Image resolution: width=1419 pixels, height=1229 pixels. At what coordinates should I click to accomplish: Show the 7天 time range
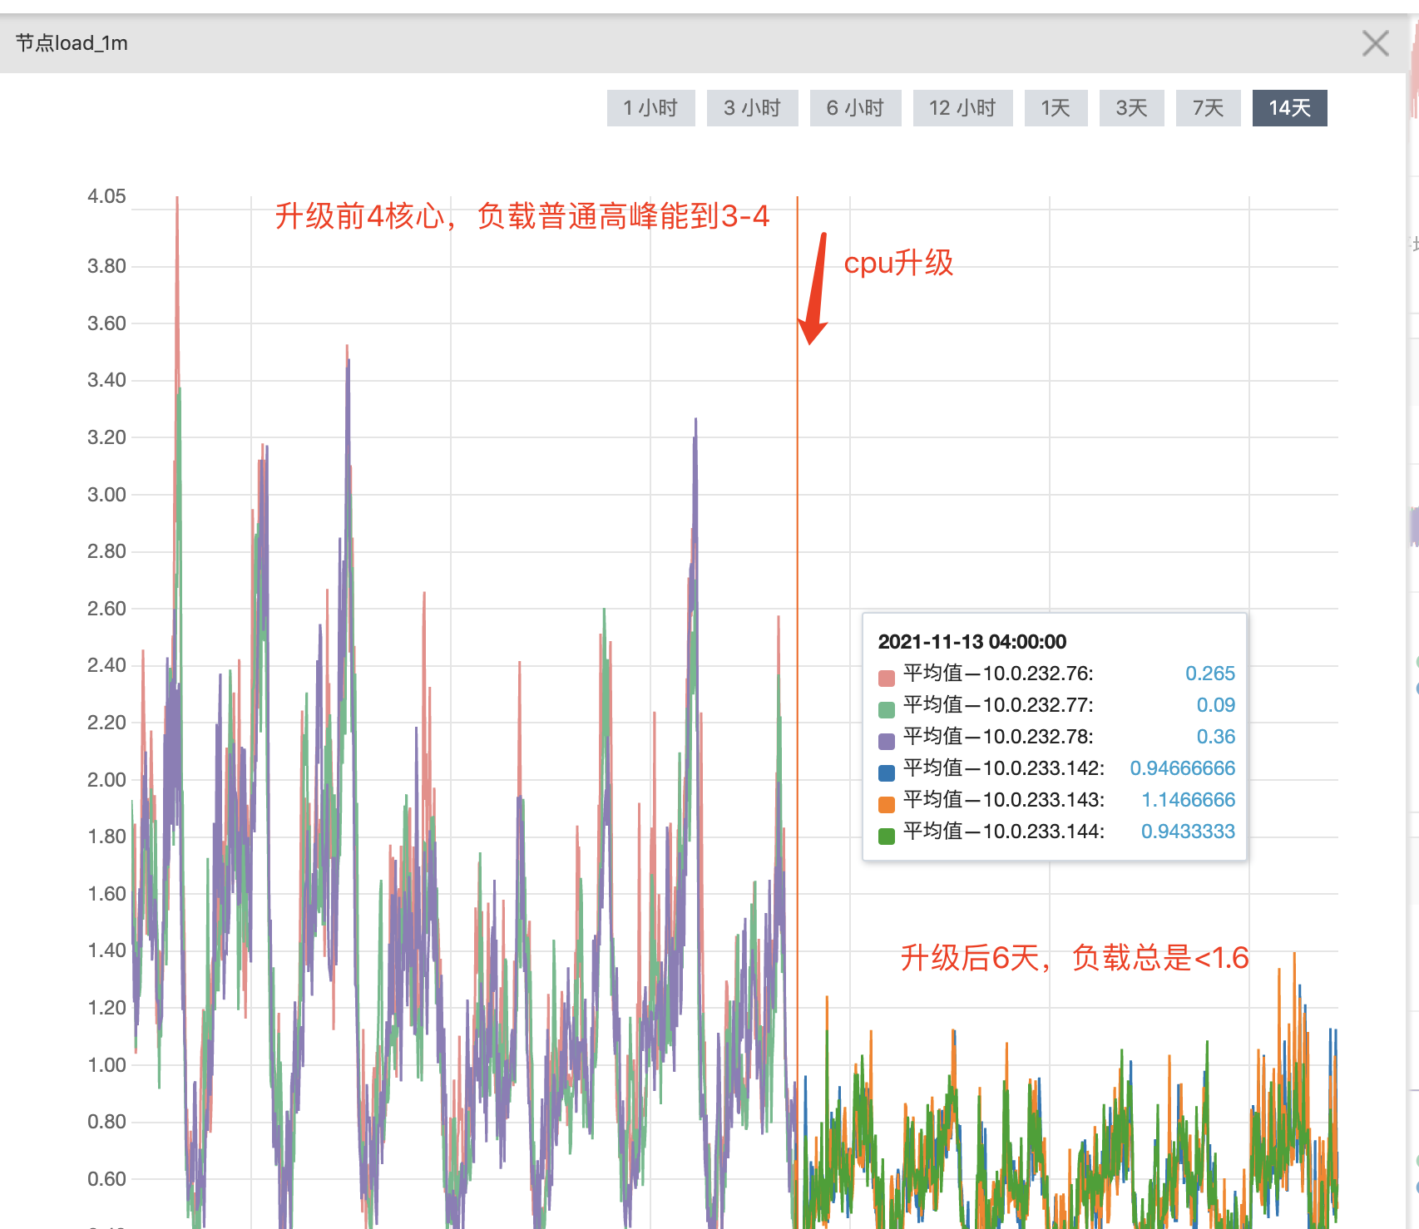click(1208, 108)
